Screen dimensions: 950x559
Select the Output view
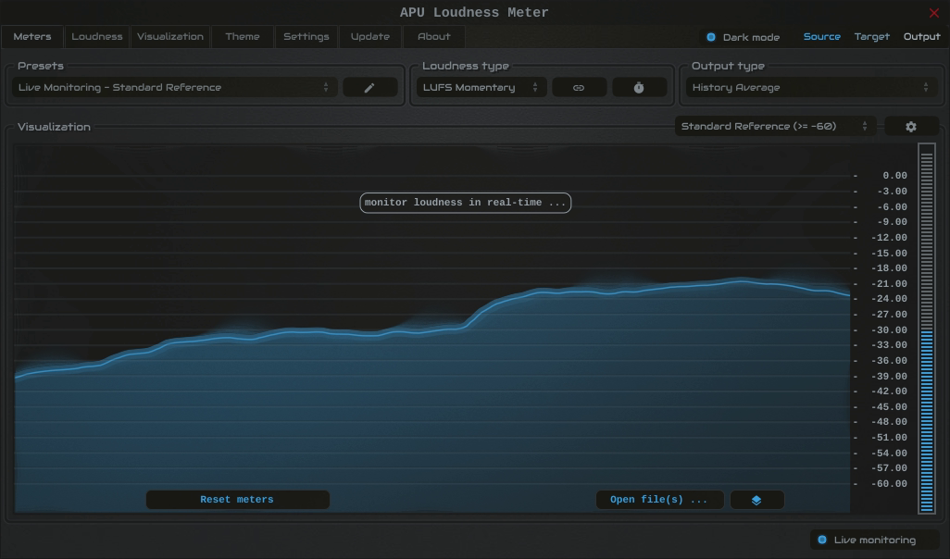[922, 37]
